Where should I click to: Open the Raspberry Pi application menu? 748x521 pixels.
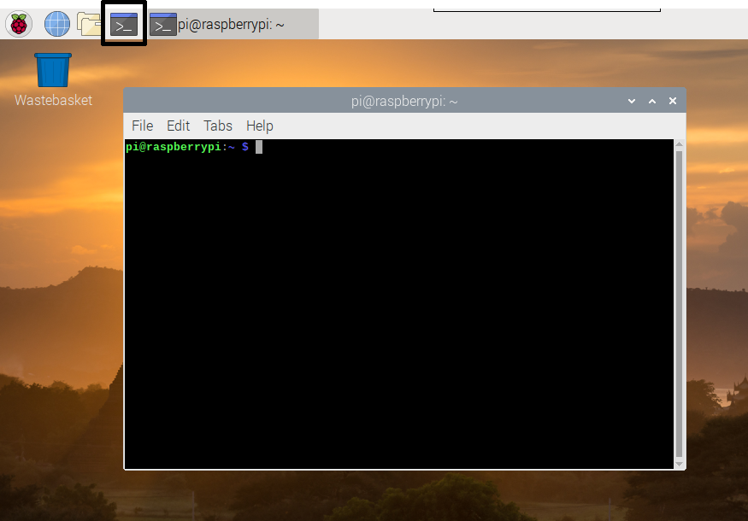point(18,23)
